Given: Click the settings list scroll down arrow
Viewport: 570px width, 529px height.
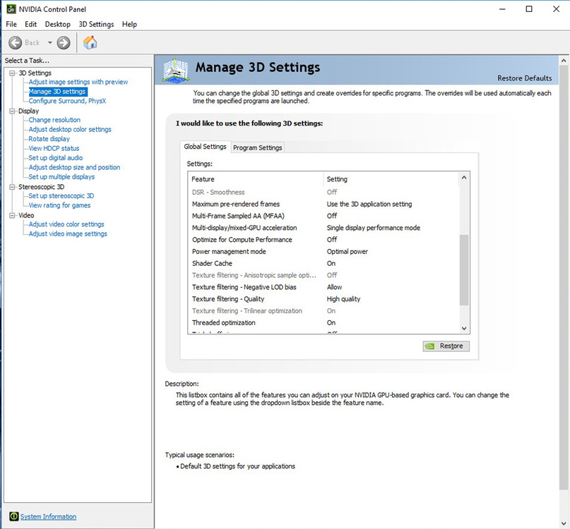Looking at the screenshot, I should (x=464, y=328).
